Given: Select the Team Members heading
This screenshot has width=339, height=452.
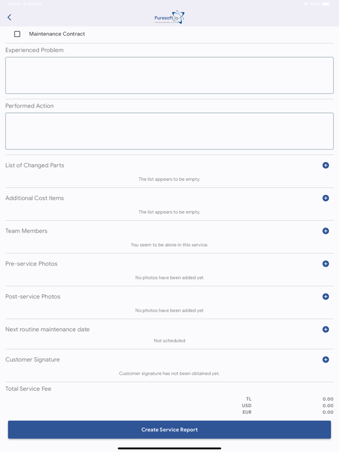Looking at the screenshot, I should [26, 231].
